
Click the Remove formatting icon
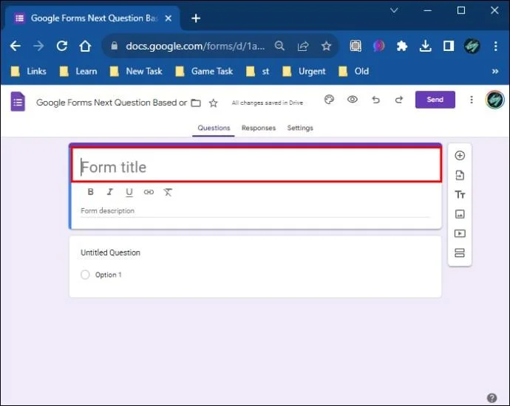[x=168, y=192]
